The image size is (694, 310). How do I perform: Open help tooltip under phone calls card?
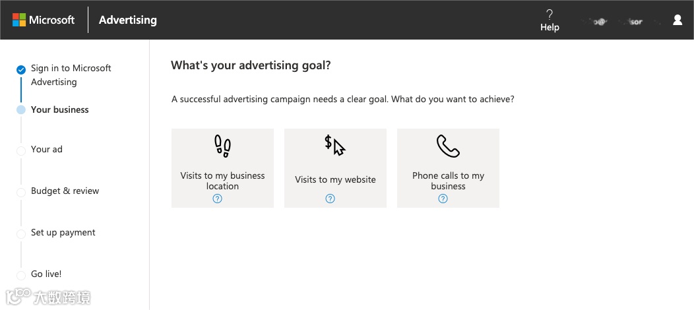point(443,199)
